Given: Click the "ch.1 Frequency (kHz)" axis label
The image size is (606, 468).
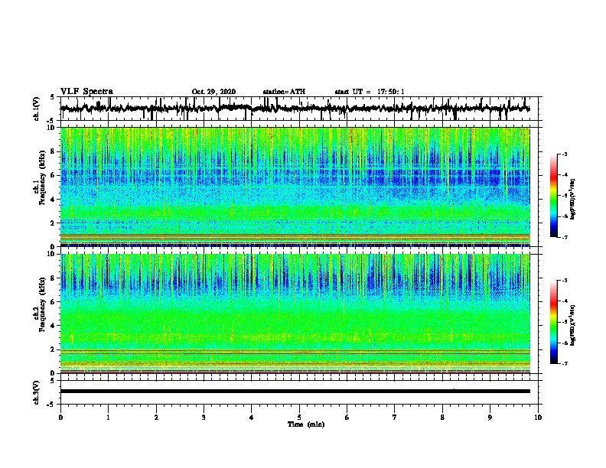Looking at the screenshot, I should point(39,177).
